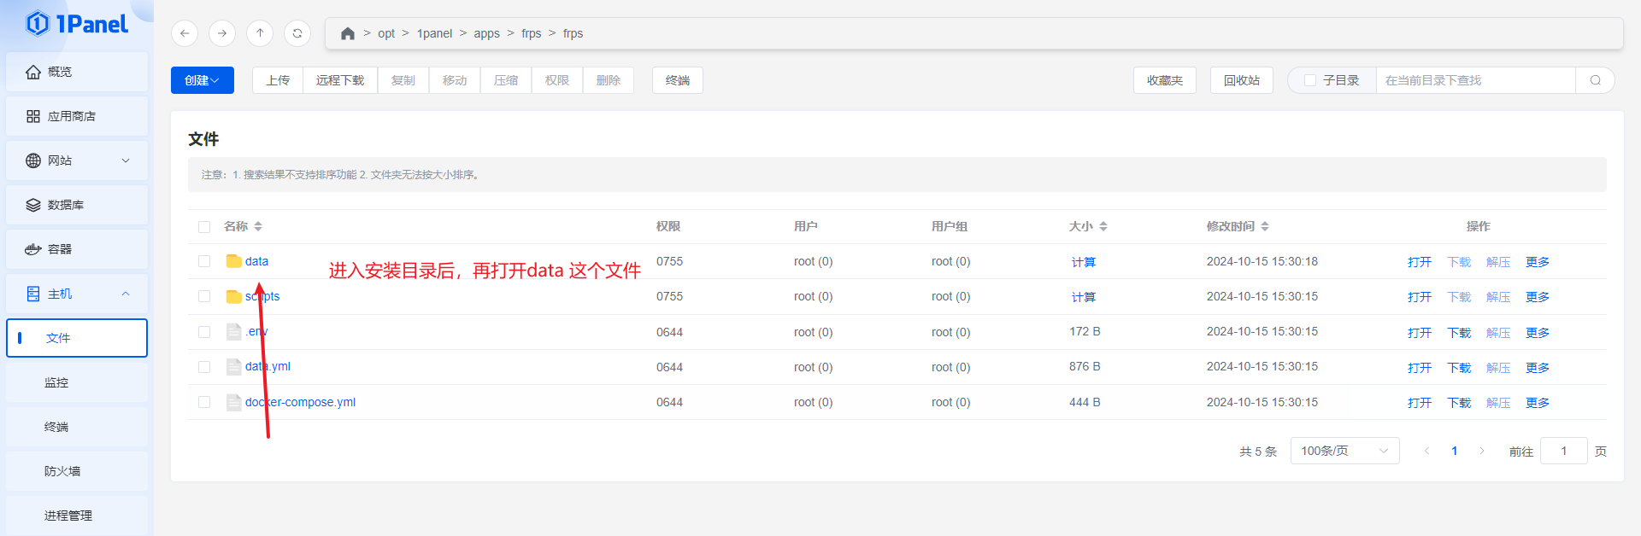
Task: Open 数据库 database in sidebar
Action: pos(77,205)
